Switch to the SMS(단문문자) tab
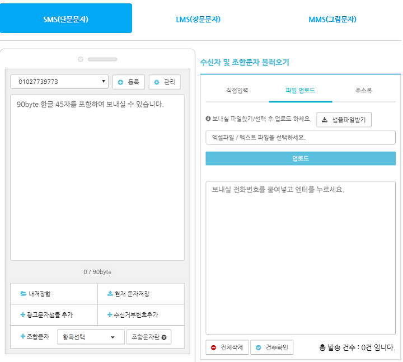The width and height of the screenshot is (403, 362). (66, 18)
